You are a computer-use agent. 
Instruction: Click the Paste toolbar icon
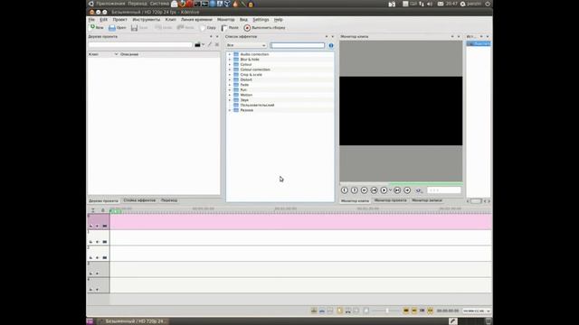click(x=230, y=28)
